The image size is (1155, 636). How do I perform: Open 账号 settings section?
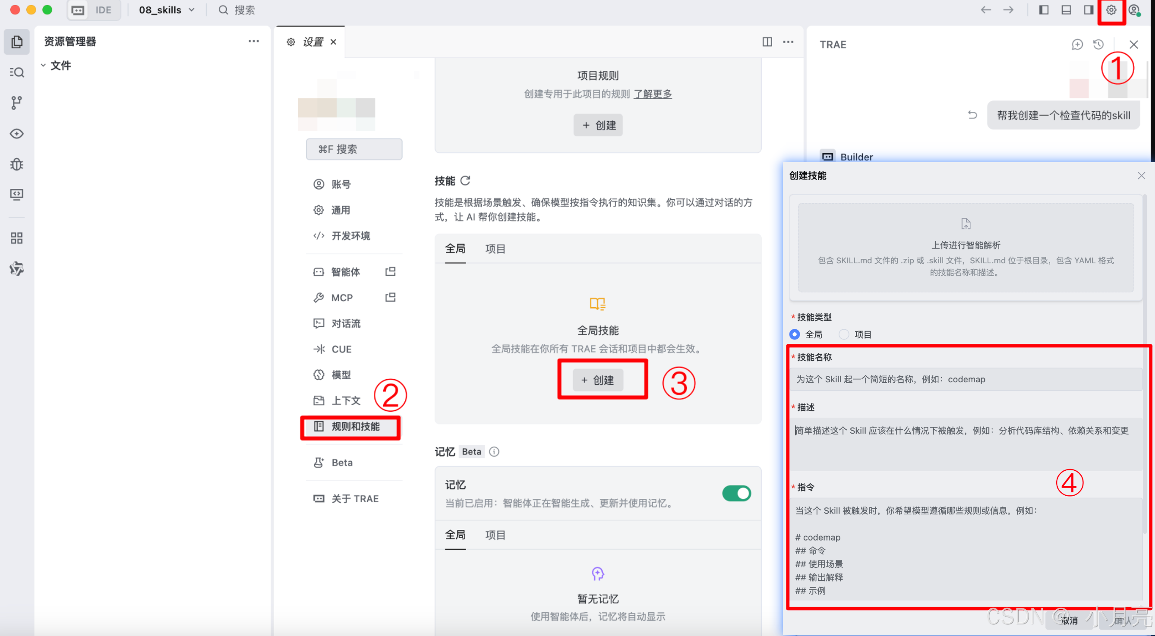[x=354, y=184]
